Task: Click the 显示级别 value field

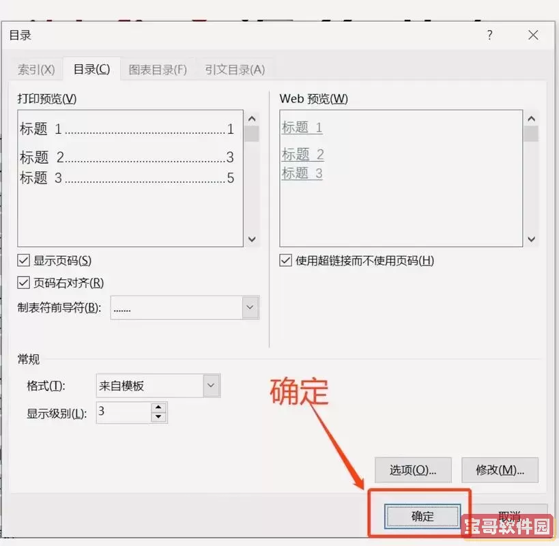Action: coord(124,412)
